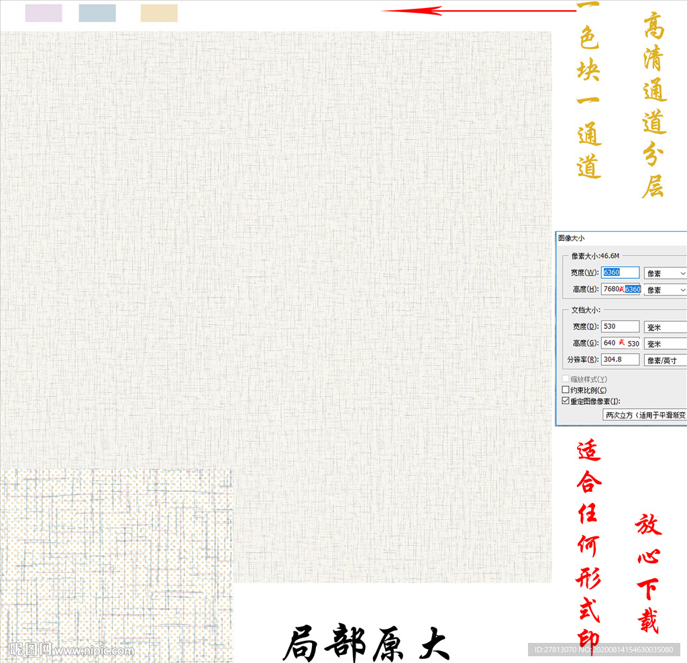Open the Bicubic resampling method dropdown
Viewport: 687px width, 663px height.
645,415
